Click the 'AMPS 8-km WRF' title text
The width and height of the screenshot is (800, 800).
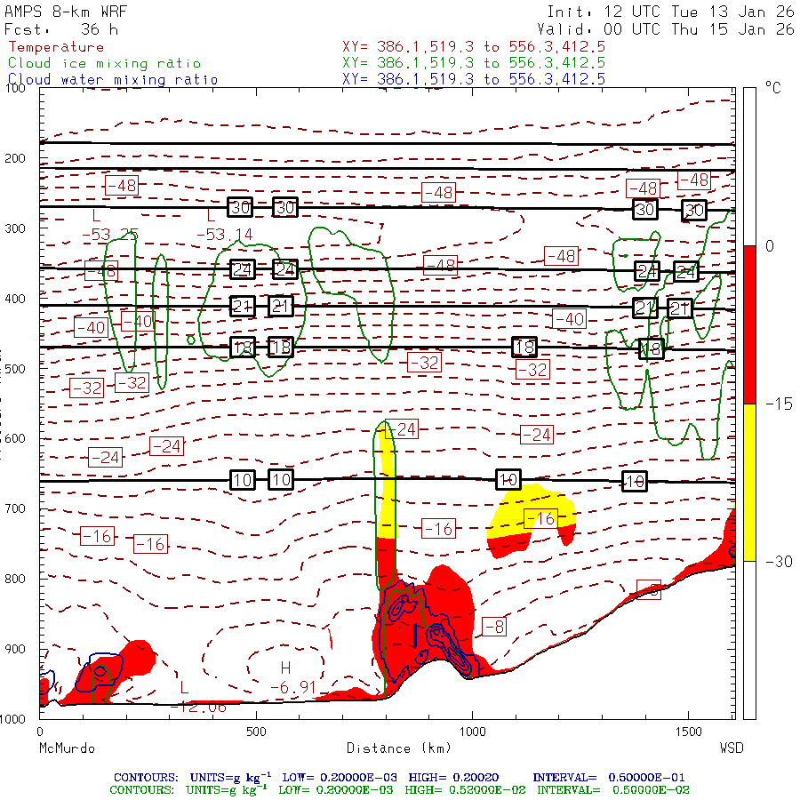coord(66,12)
